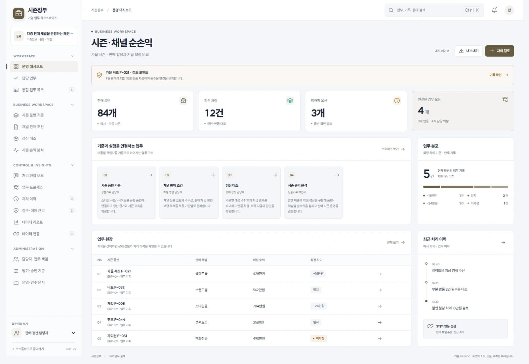
Task: Open 통합 업무 목록 in sidebar
Action: tap(44, 90)
